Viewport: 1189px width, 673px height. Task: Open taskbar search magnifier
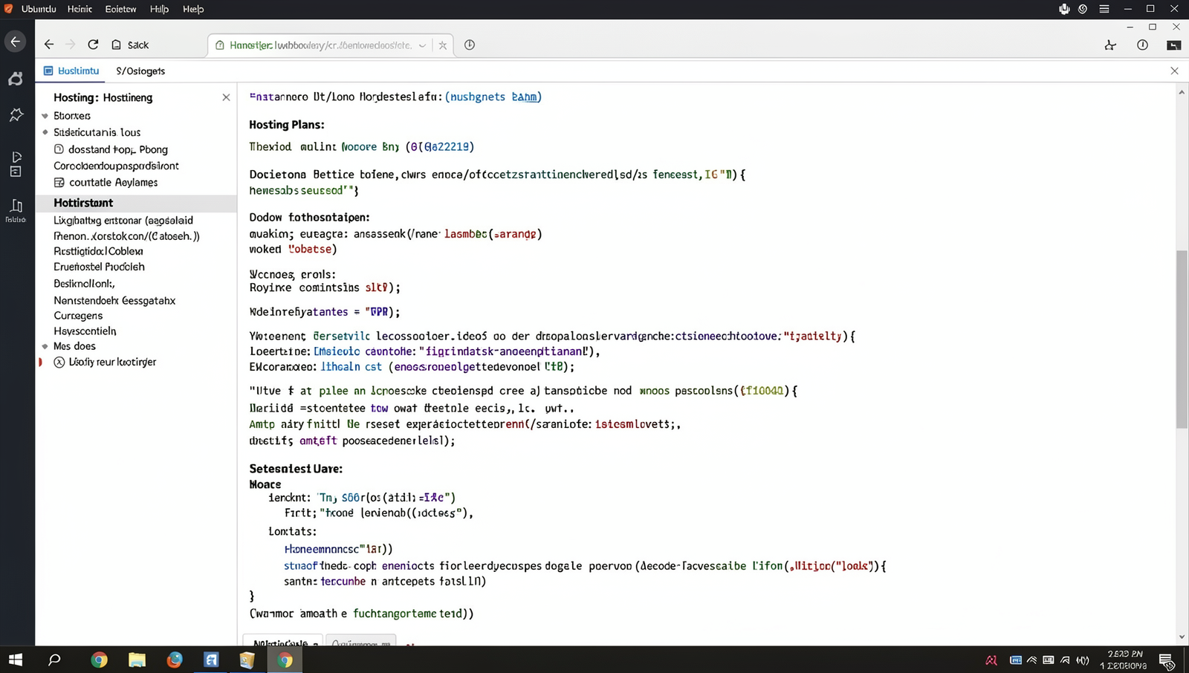54,660
